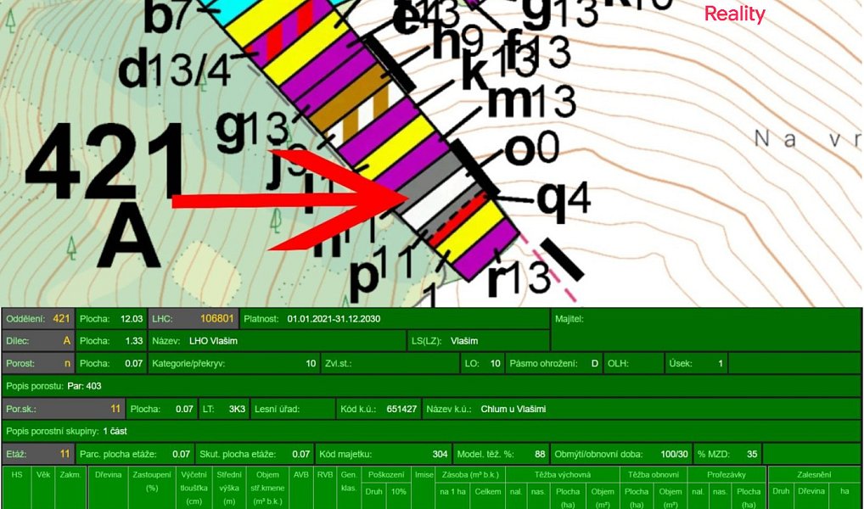Select the Skut. plocha etáže cell

click(x=255, y=455)
